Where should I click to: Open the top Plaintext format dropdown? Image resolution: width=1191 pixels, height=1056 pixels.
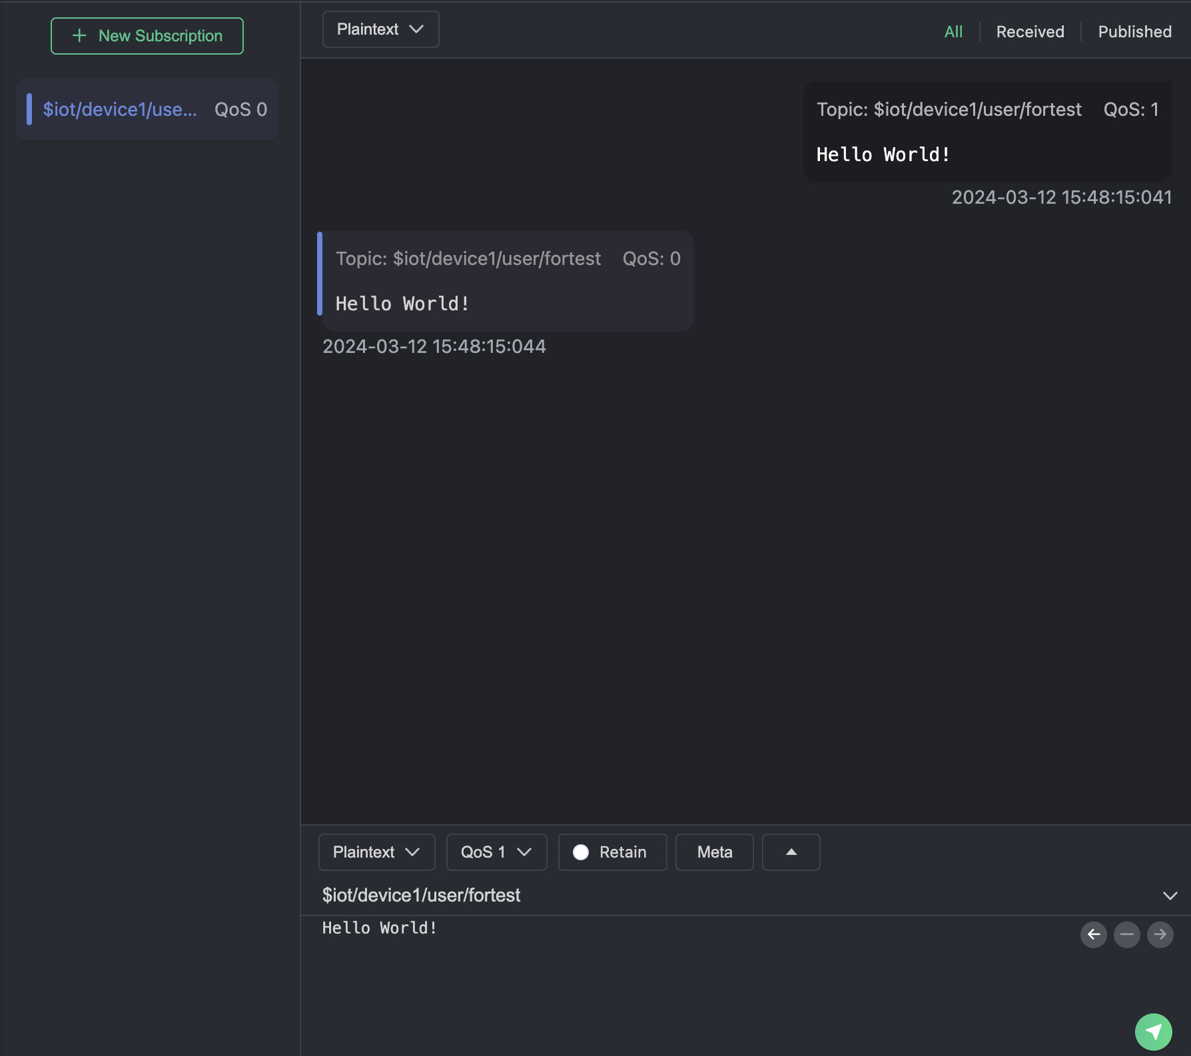click(380, 29)
